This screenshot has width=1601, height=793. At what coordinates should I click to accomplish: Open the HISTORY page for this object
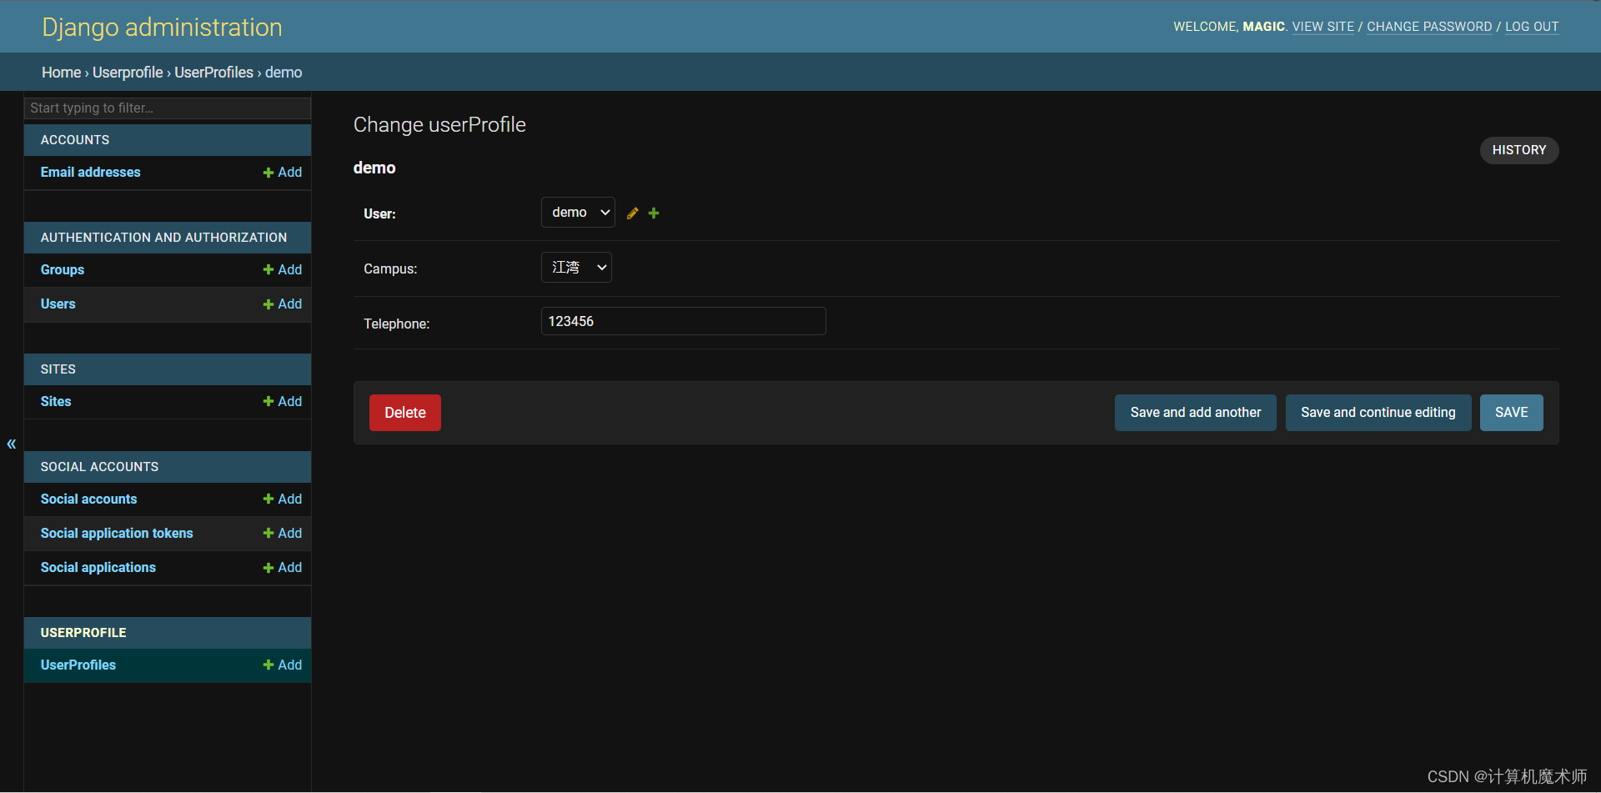click(x=1519, y=150)
